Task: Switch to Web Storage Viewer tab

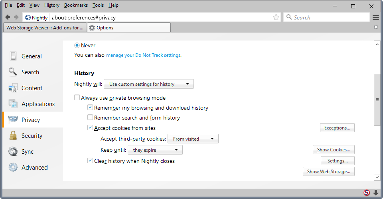Action: [45, 28]
